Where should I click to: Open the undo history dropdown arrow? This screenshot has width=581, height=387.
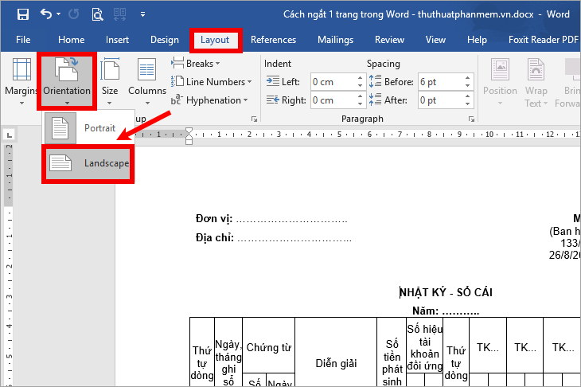(x=59, y=14)
